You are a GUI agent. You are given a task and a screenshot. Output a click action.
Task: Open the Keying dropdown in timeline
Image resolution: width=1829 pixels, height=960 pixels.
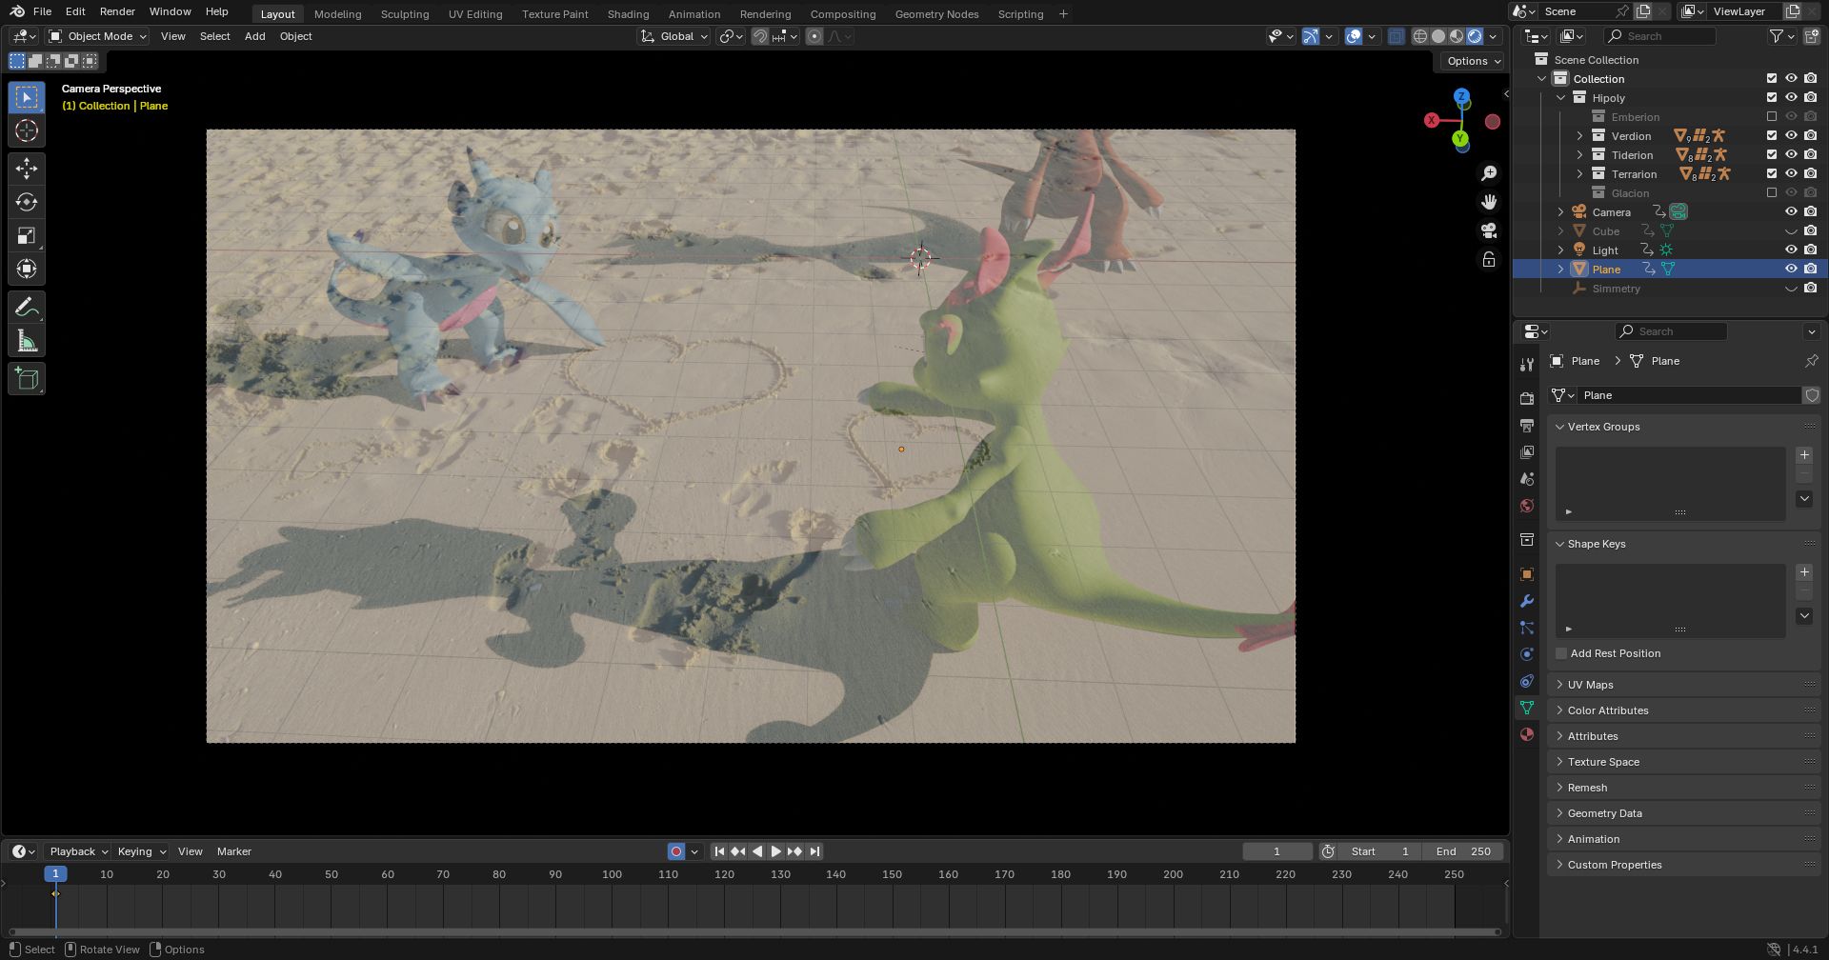pos(141,851)
